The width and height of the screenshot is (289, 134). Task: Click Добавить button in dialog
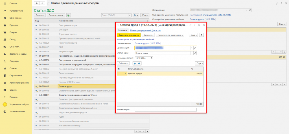pos(123,63)
